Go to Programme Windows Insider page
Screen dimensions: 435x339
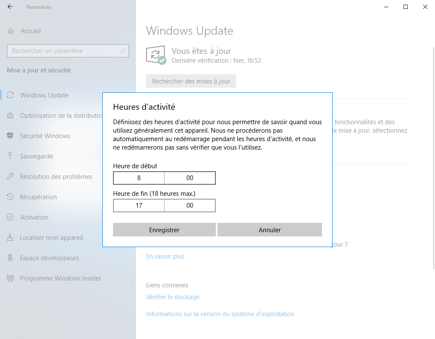pos(68,278)
